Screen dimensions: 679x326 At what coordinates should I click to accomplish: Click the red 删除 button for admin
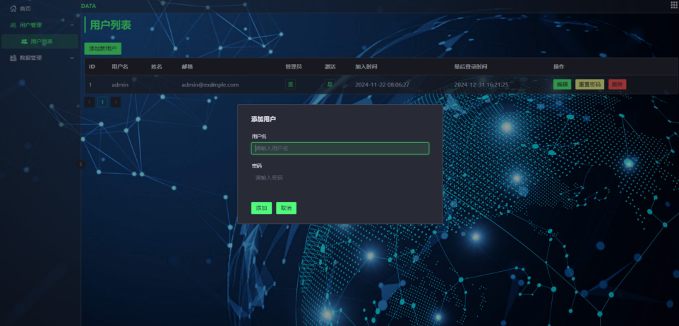click(x=617, y=84)
